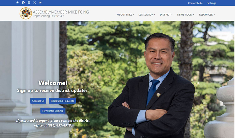The width and height of the screenshot is (235, 138).
Task: Open the Resources menu
Action: [207, 15]
